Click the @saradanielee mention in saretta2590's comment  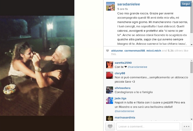click(x=137, y=67)
